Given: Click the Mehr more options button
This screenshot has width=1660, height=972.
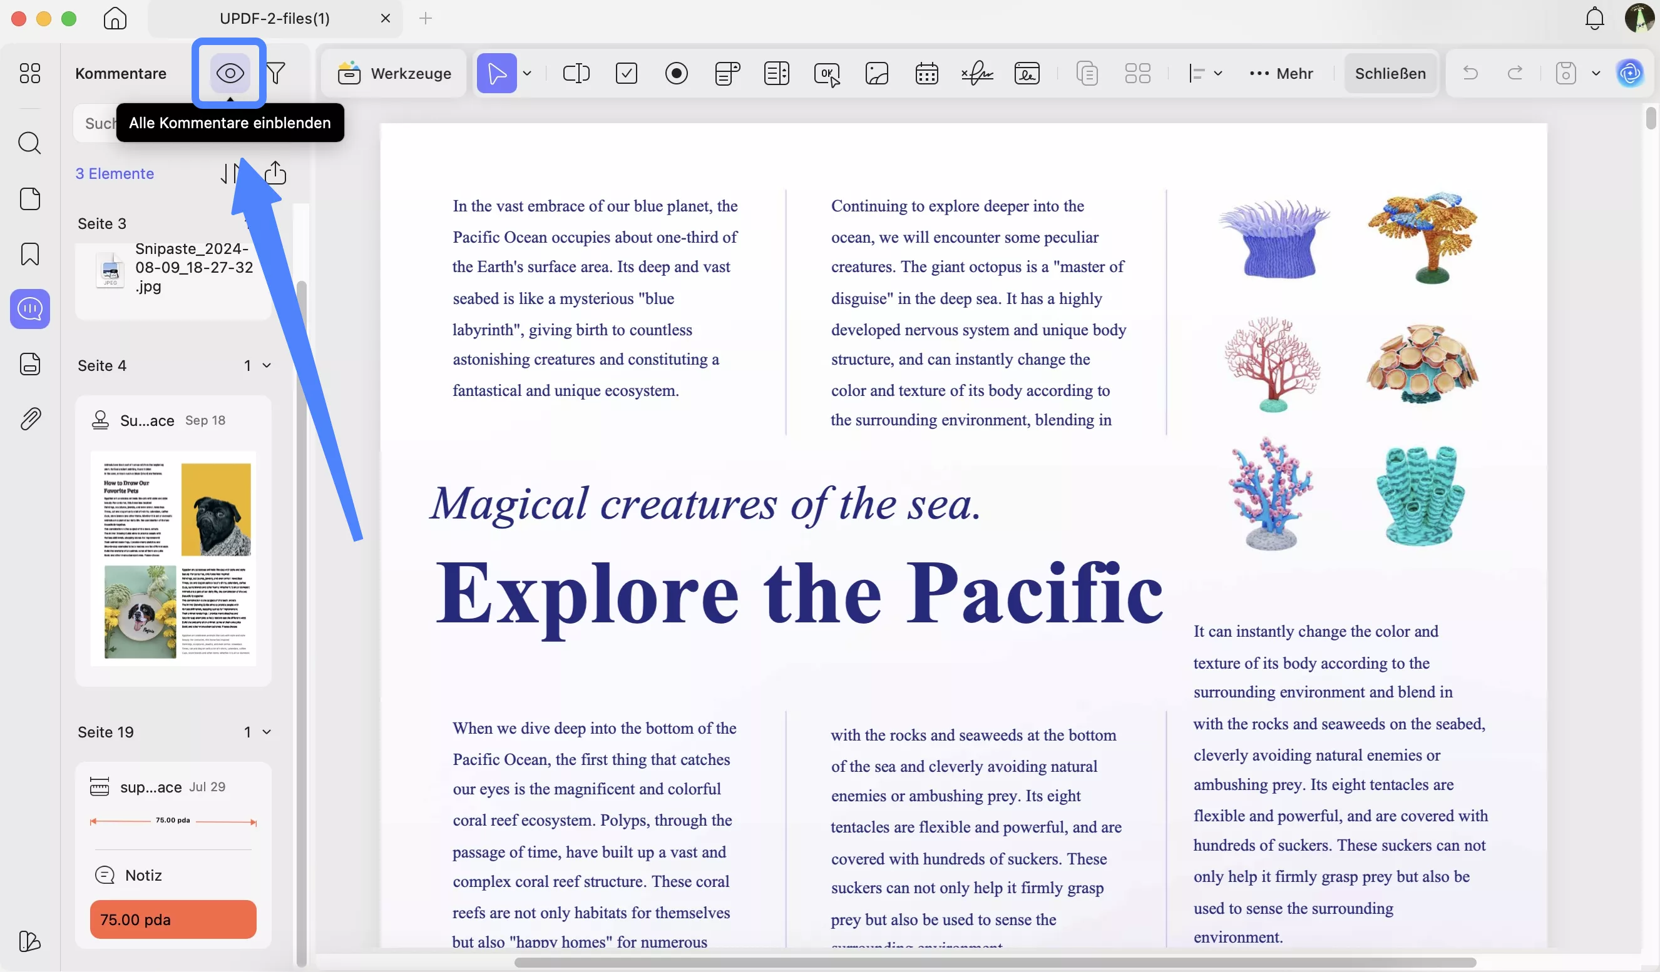Looking at the screenshot, I should pos(1281,73).
